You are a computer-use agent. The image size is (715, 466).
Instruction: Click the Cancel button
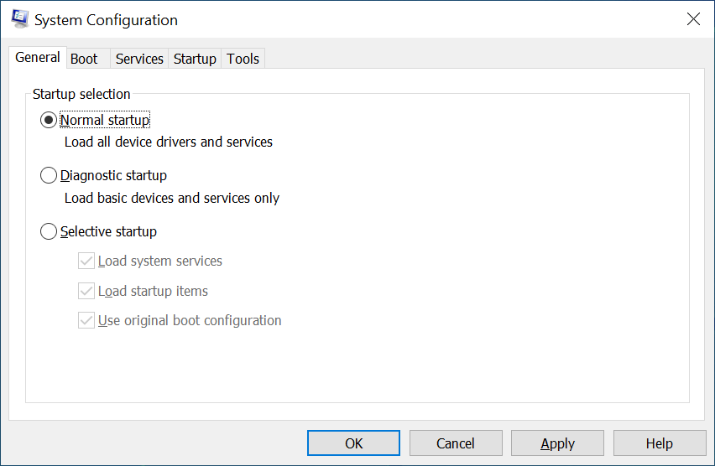click(x=456, y=443)
